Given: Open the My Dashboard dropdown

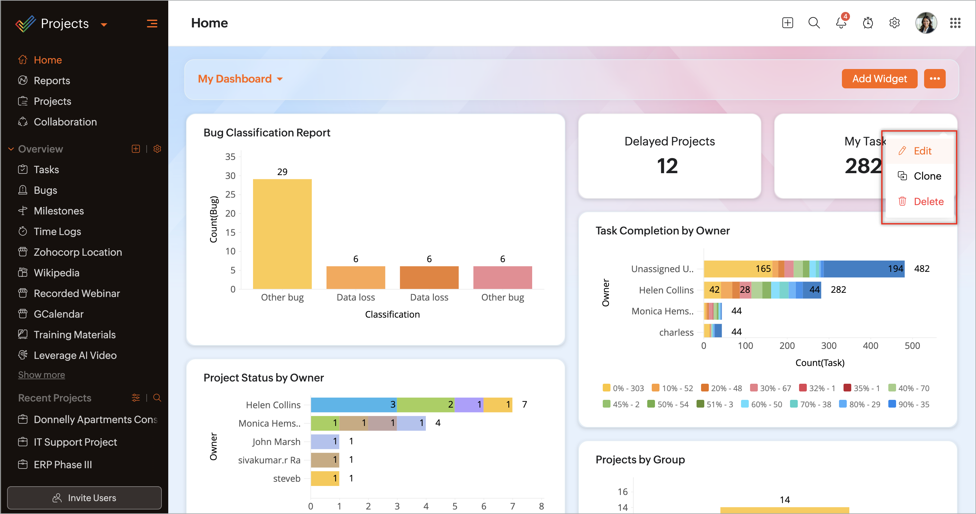Looking at the screenshot, I should coord(240,79).
